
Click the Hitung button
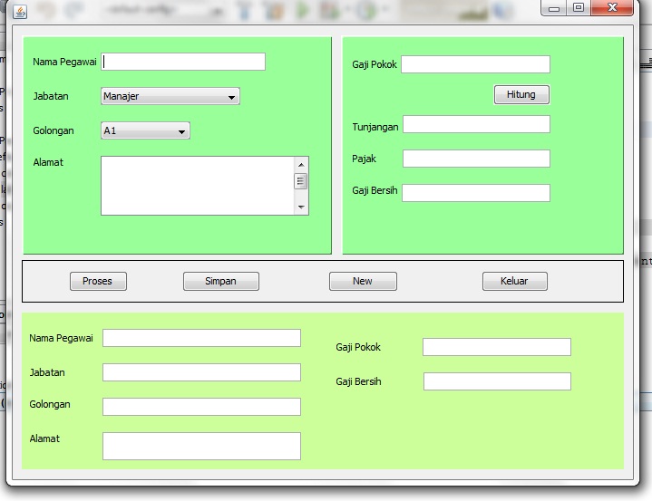521,95
